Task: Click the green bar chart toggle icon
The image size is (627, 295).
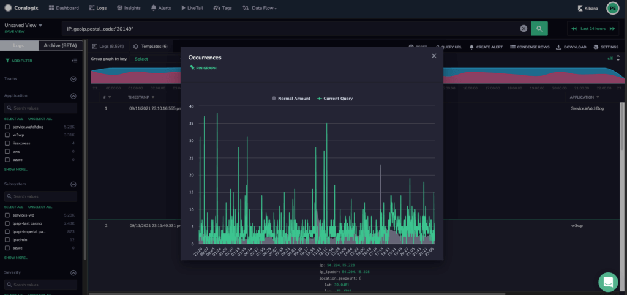Action: [x=610, y=58]
